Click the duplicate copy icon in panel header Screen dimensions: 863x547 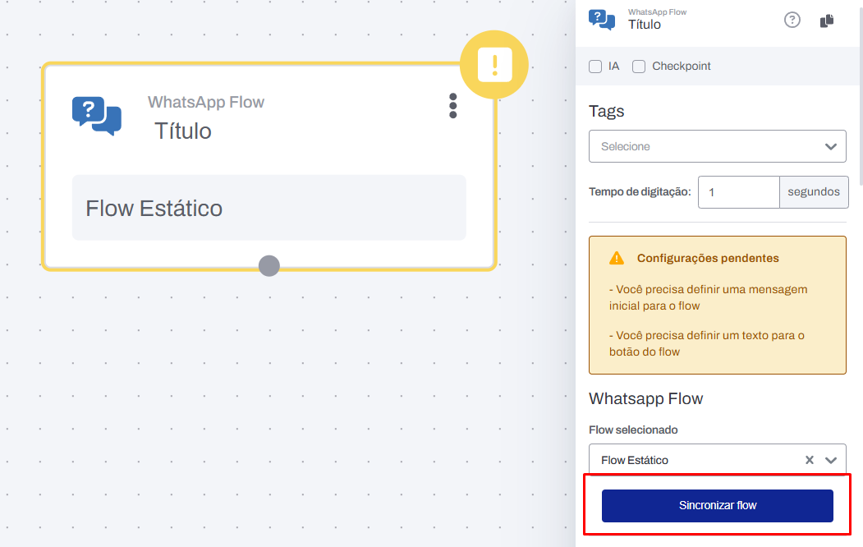(x=827, y=21)
